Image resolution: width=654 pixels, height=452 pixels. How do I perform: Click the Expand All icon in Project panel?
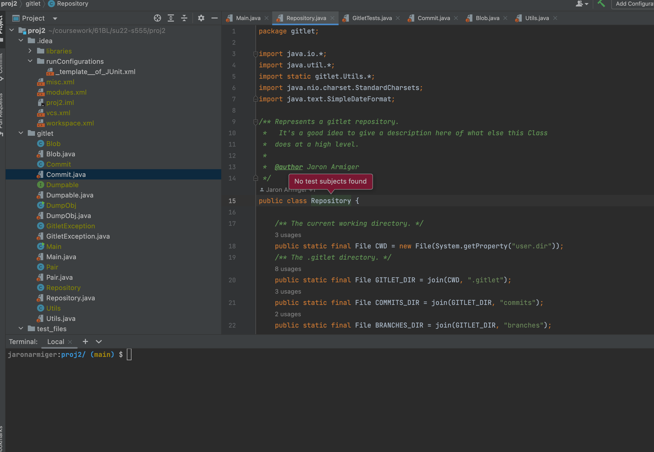pyautogui.click(x=171, y=18)
